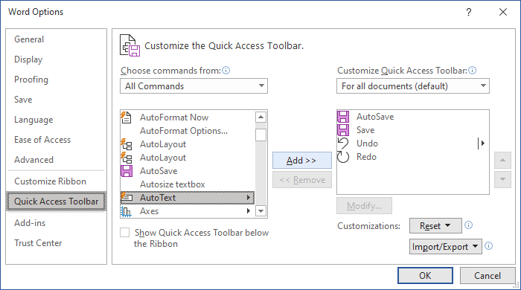The image size is (521, 290).
Task: Confirm with the OK button
Action: pos(425,275)
